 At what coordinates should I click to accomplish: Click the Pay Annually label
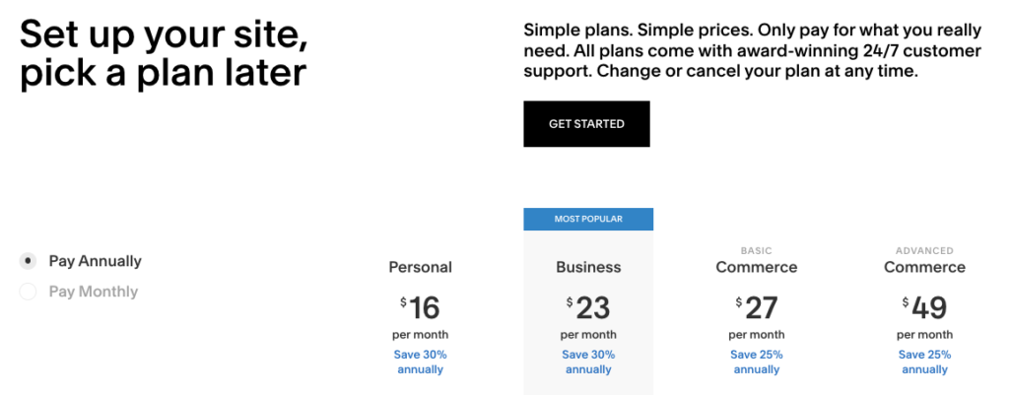[x=95, y=261]
